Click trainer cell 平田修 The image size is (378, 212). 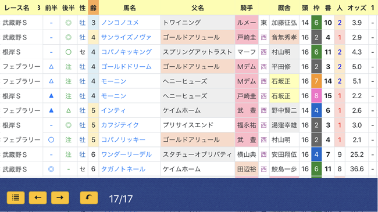[284, 67]
